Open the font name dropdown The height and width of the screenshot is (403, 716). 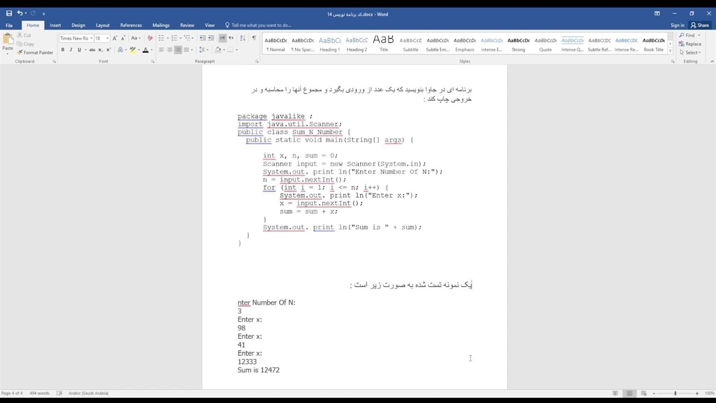[90, 38]
